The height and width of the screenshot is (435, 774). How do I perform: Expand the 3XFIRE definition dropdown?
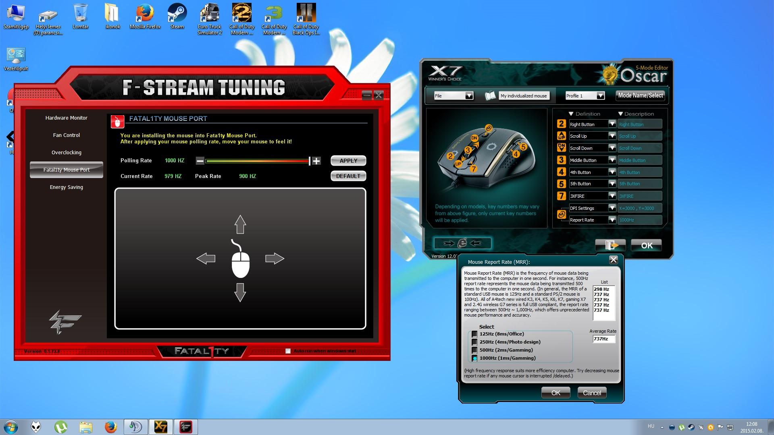612,196
